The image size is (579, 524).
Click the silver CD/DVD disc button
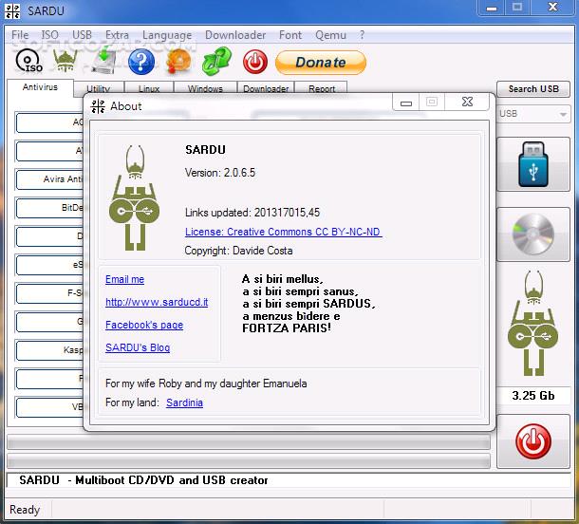pyautogui.click(x=533, y=234)
